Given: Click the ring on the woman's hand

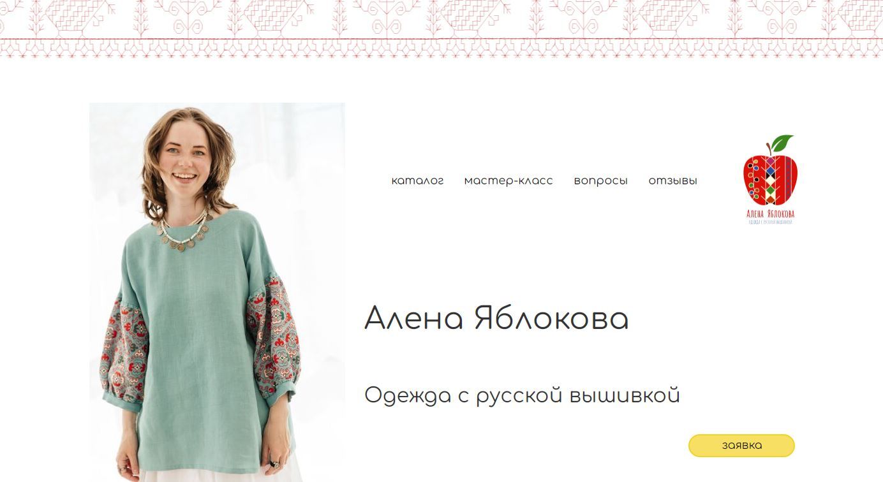Looking at the screenshot, I should [x=274, y=464].
